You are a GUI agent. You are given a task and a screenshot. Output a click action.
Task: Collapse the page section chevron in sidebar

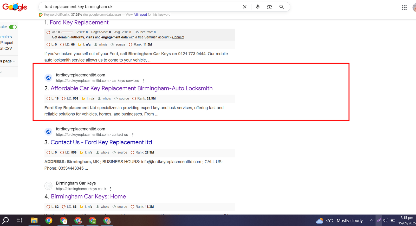pyautogui.click(x=14, y=61)
